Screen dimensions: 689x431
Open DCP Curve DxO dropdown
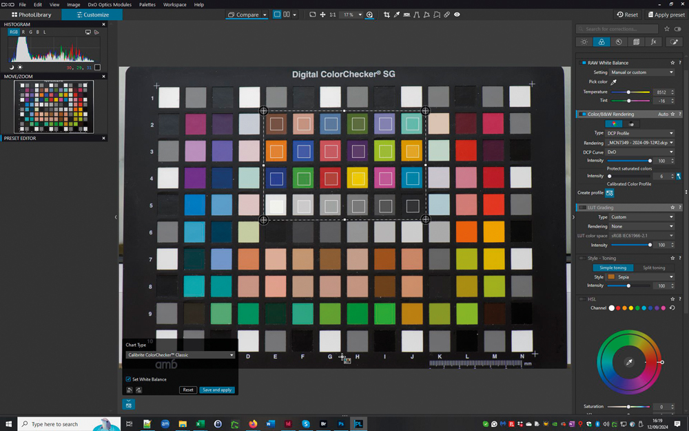640,152
